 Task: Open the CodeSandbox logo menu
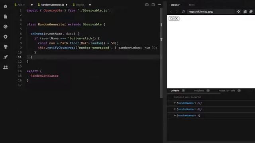6,6
